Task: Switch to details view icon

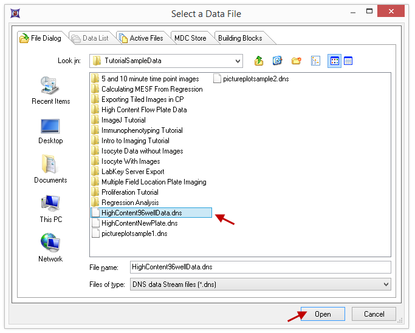Action: click(348, 61)
